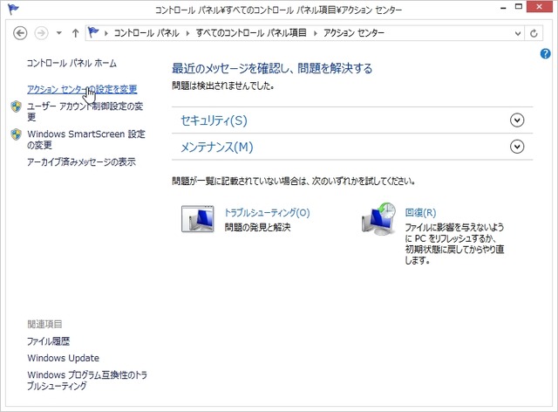Click the Back navigation arrow
Image resolution: width=558 pixels, height=412 pixels.
pos(20,33)
